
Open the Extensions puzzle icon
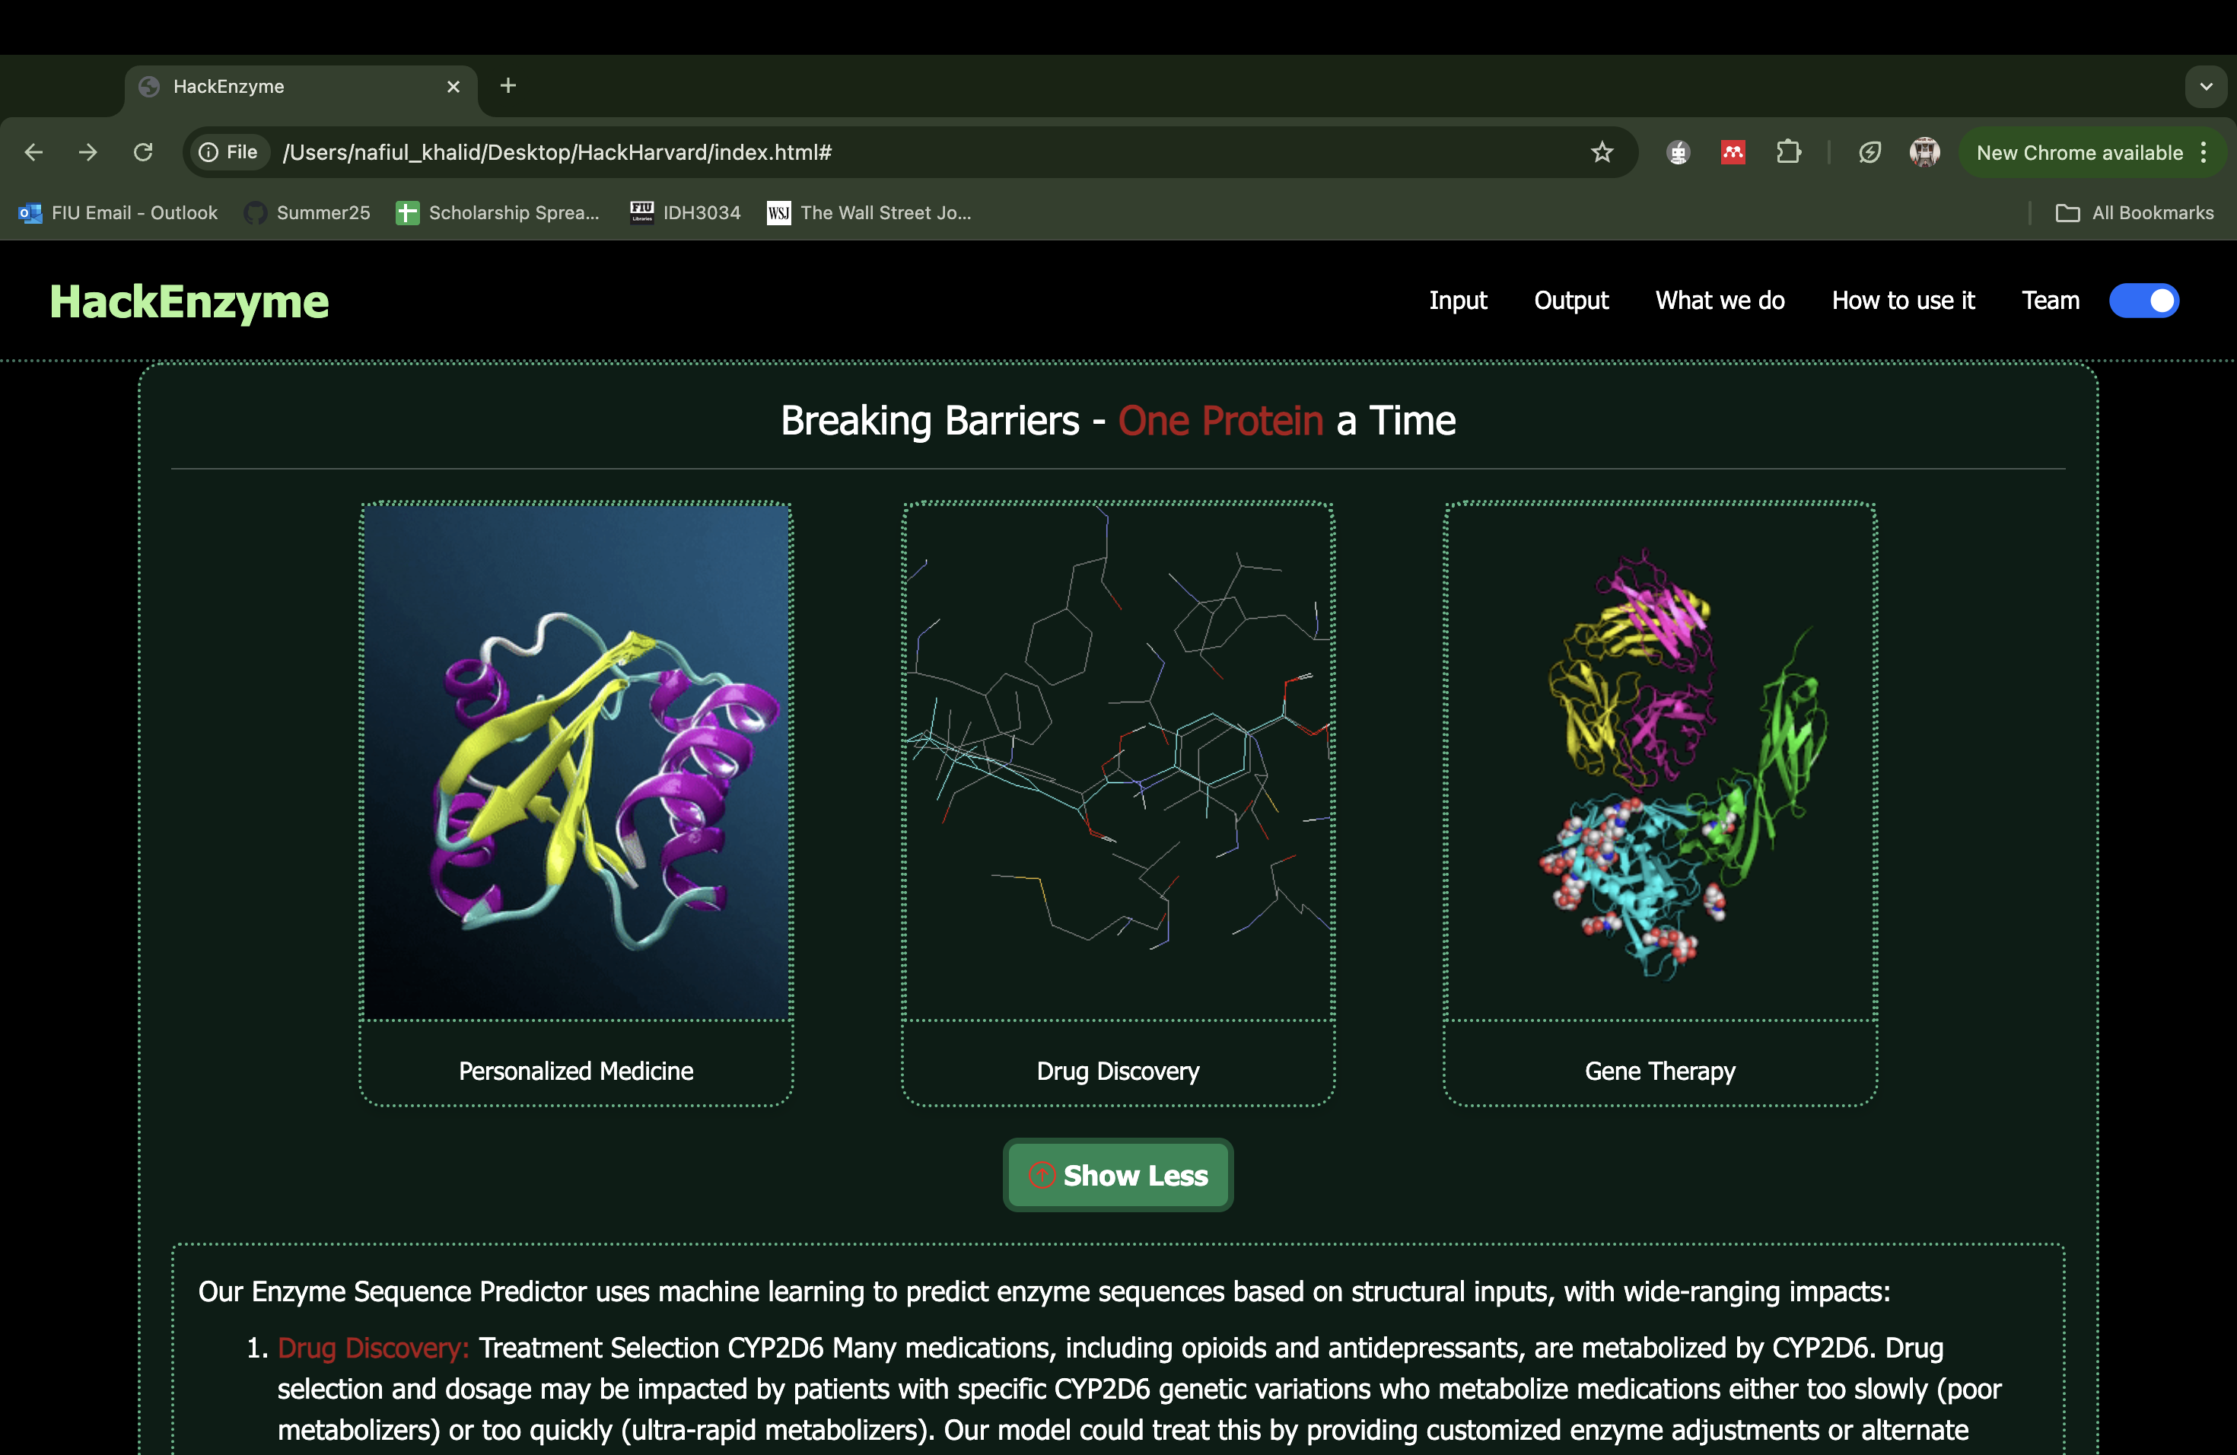(1788, 152)
